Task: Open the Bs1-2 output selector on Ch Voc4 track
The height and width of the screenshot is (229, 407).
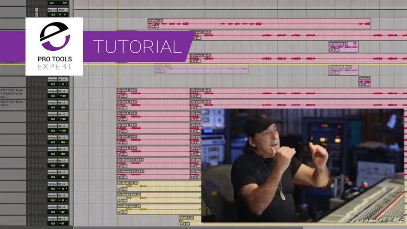Action: [x=63, y=103]
